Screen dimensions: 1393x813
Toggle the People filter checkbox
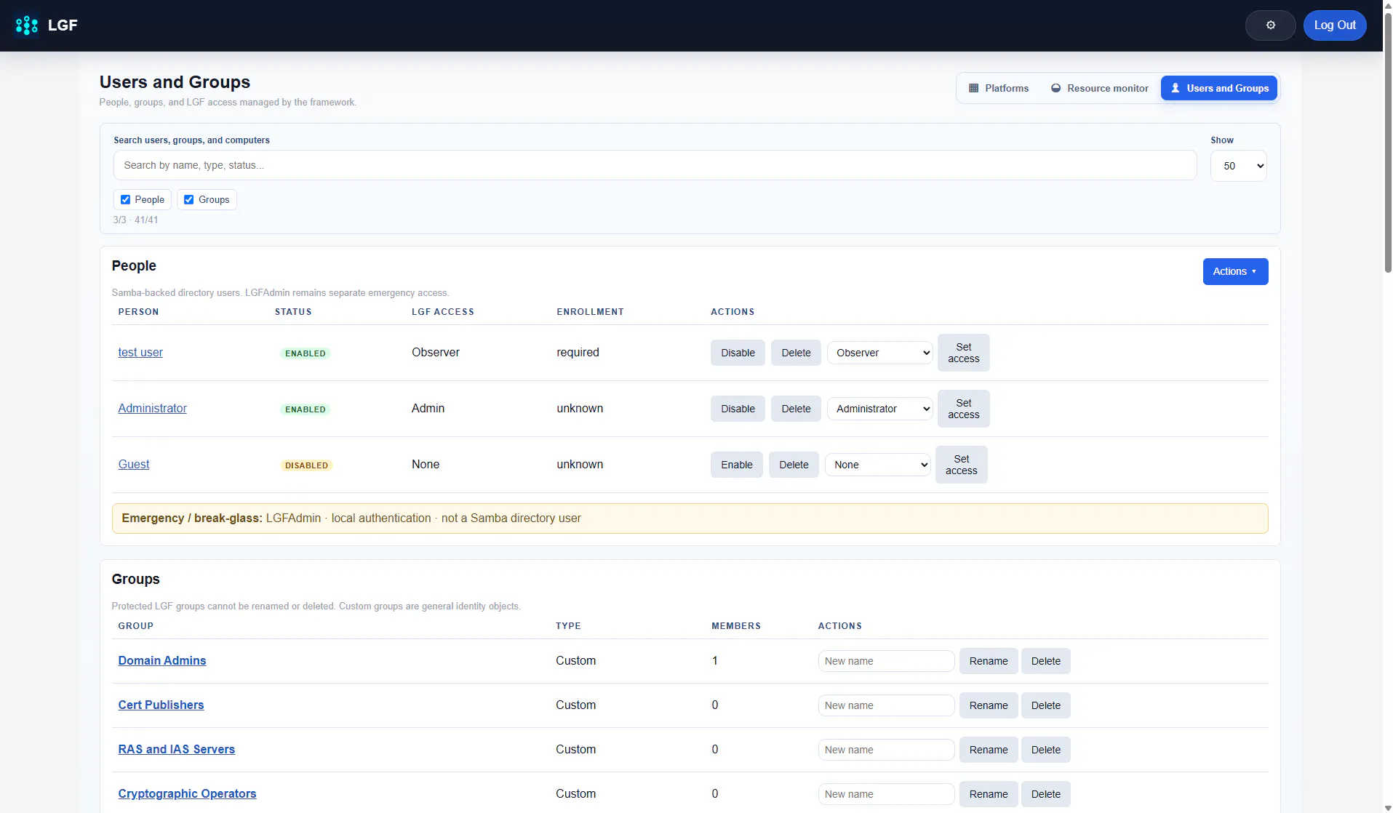(125, 200)
